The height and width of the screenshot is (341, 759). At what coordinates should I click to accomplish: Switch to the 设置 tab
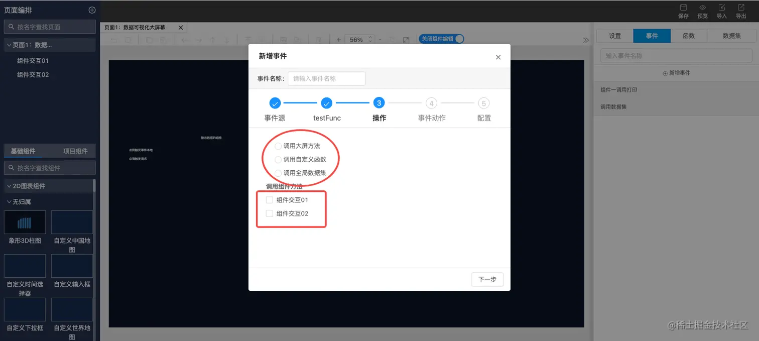615,36
